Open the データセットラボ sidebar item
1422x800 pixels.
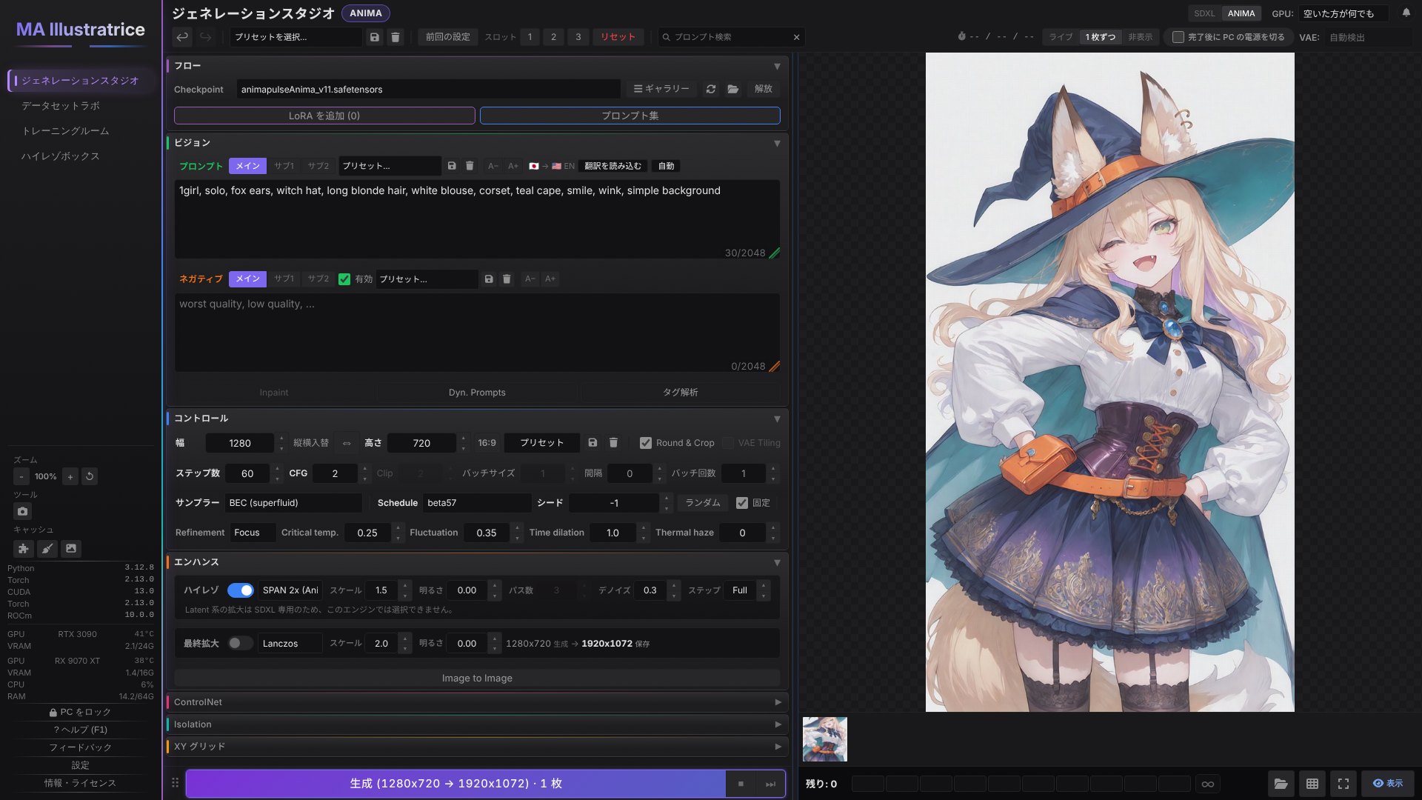tap(61, 106)
